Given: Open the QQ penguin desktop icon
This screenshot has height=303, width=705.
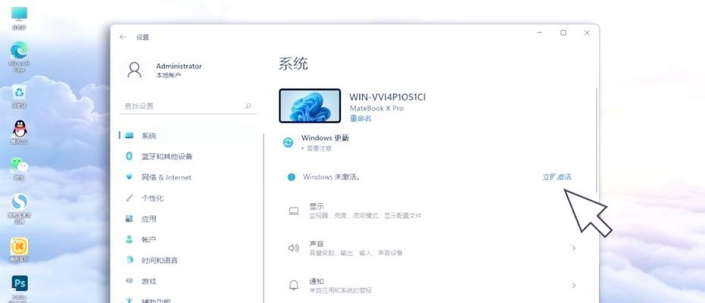Looking at the screenshot, I should tap(19, 132).
